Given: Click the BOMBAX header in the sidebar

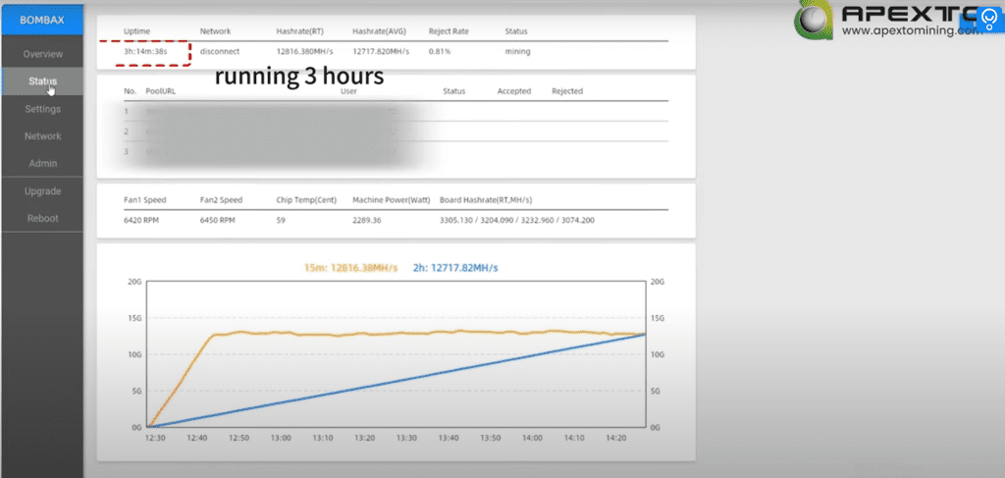Looking at the screenshot, I should [x=42, y=20].
